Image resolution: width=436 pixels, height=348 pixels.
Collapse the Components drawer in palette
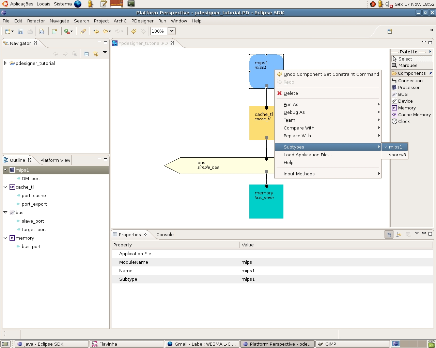pos(409,73)
